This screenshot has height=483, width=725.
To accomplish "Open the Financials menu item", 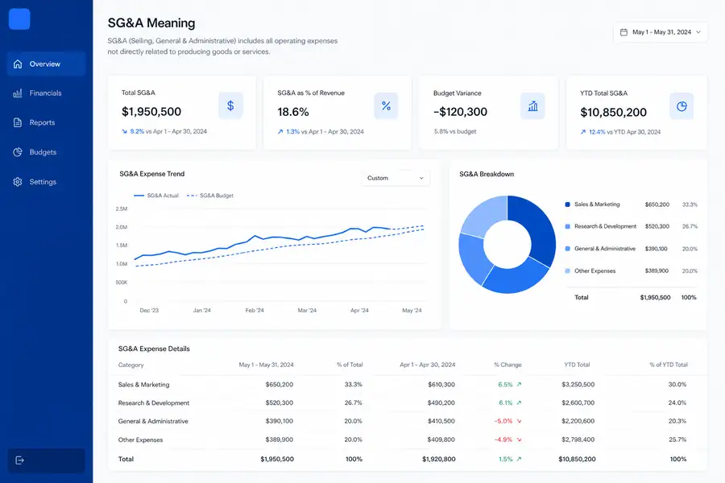I will point(46,93).
